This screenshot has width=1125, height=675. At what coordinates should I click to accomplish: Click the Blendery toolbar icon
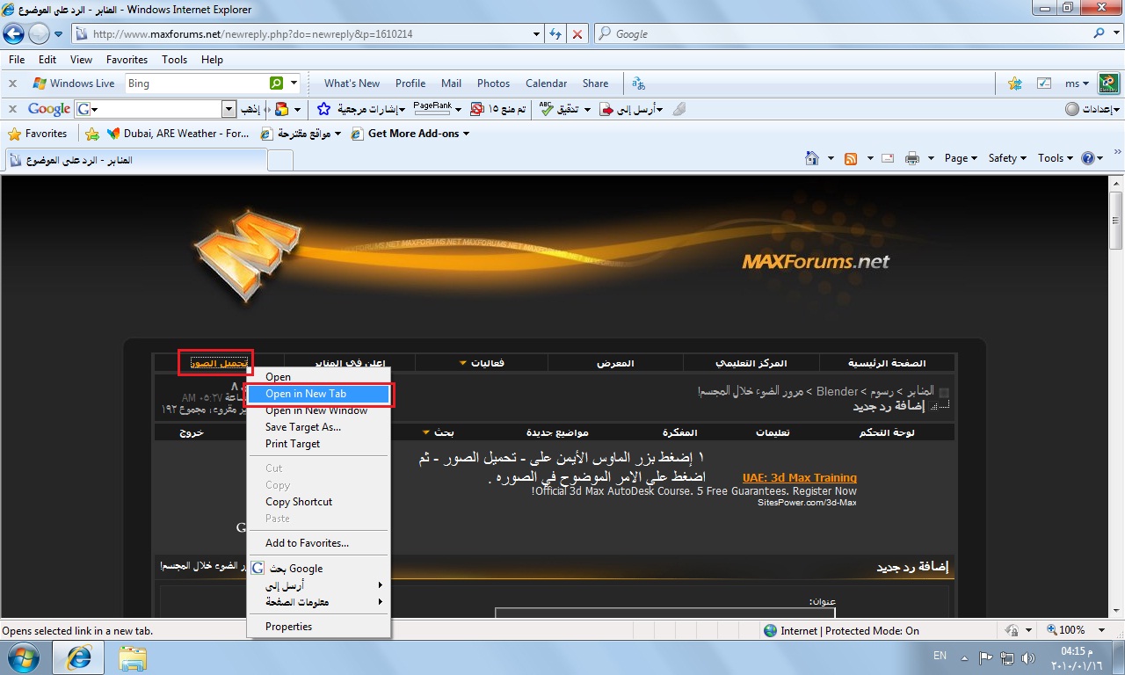coord(1109,83)
